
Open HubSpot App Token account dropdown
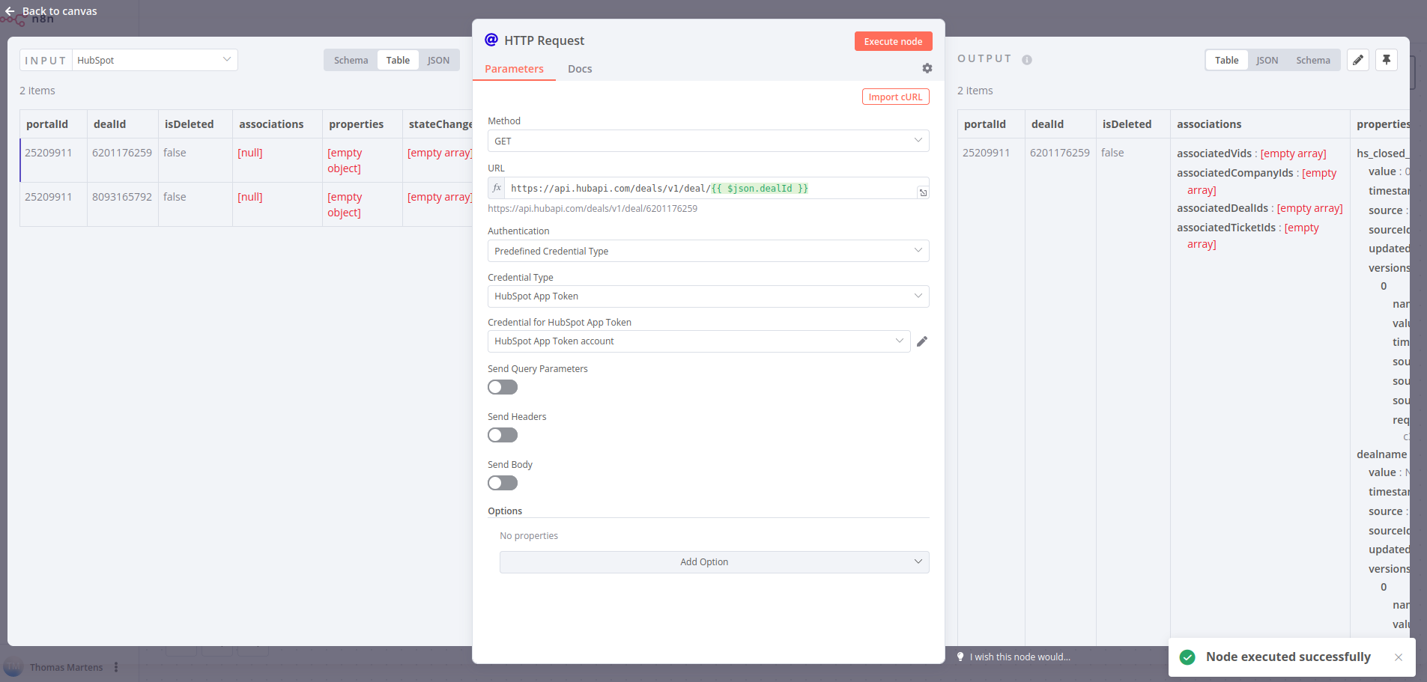pos(699,341)
